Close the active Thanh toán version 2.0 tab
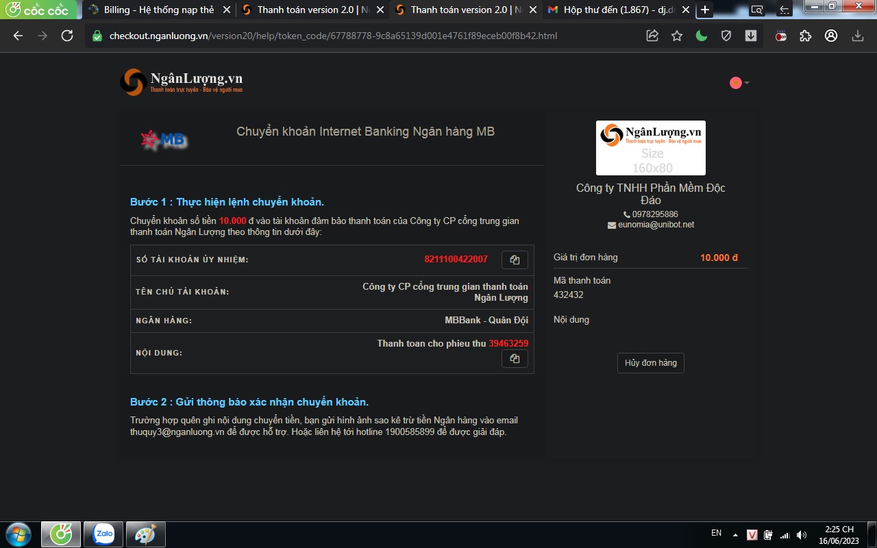This screenshot has width=877, height=548. coord(533,10)
